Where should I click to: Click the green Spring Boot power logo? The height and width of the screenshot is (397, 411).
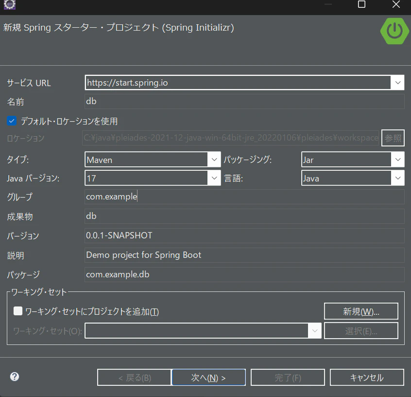[394, 31]
